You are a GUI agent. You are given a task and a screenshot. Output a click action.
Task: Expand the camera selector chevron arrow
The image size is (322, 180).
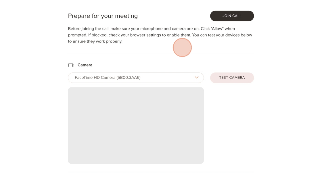coord(197,78)
